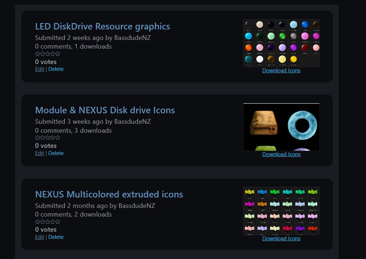Rate LED DiskDrive graphics one star
The height and width of the screenshot is (259, 366).
click(x=38, y=54)
